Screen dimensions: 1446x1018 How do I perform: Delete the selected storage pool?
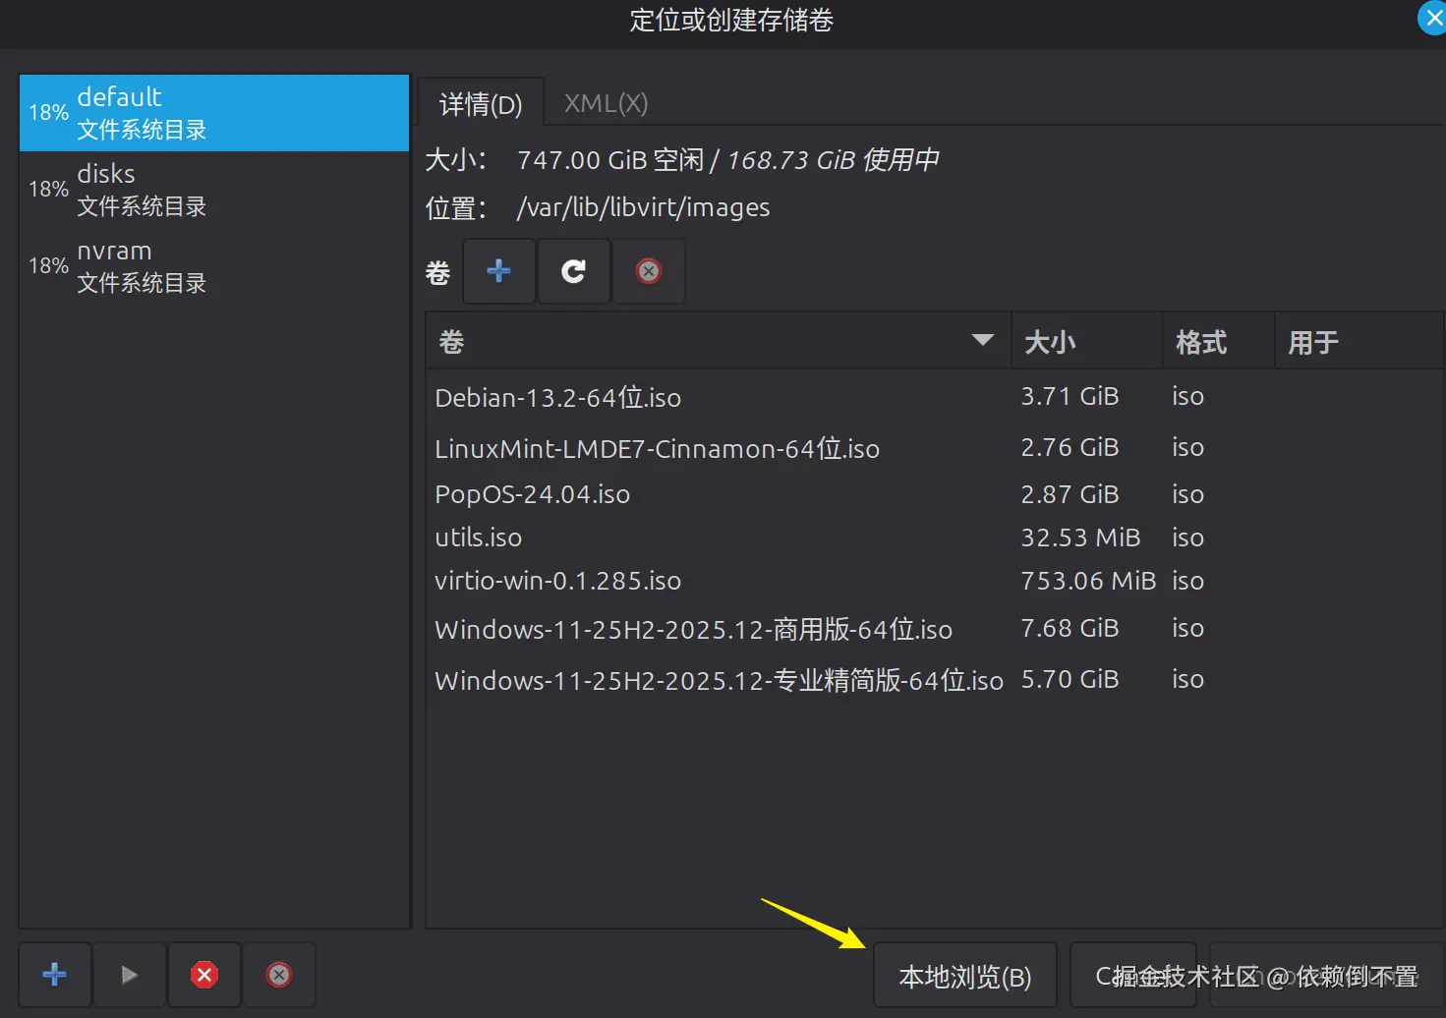(279, 975)
